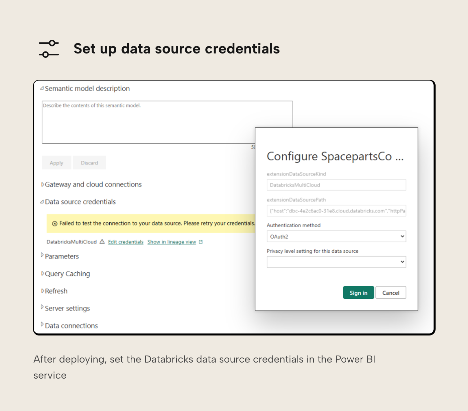The width and height of the screenshot is (468, 411).
Task: Click the Discard button
Action: (89, 163)
